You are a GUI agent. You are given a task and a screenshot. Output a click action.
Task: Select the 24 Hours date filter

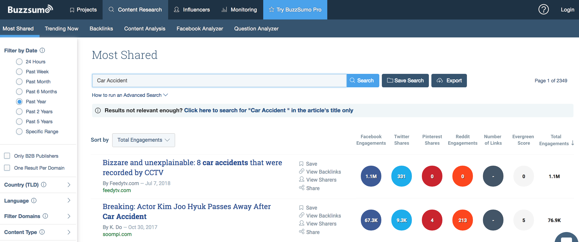[19, 62]
